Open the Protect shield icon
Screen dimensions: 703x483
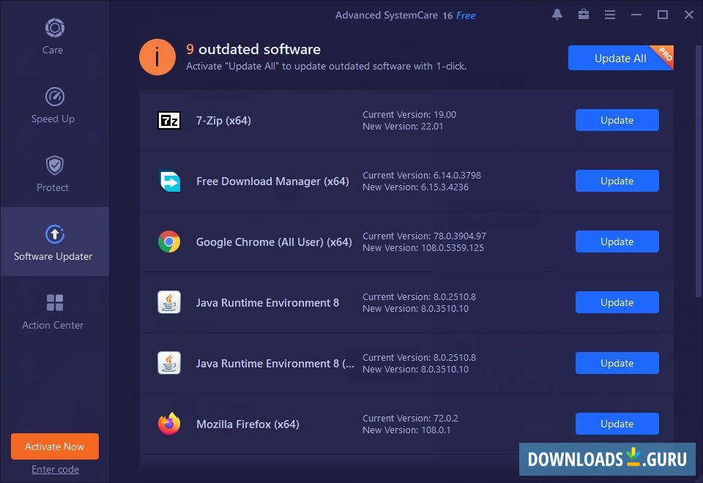[x=55, y=165]
